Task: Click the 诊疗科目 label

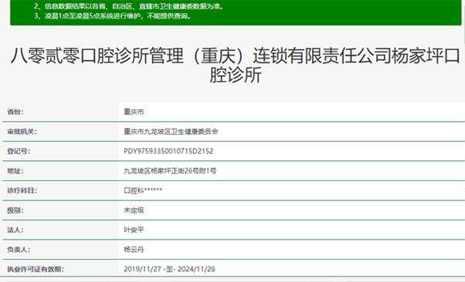Action: (x=22, y=190)
